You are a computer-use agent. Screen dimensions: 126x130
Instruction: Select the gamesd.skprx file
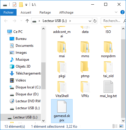point(62,111)
